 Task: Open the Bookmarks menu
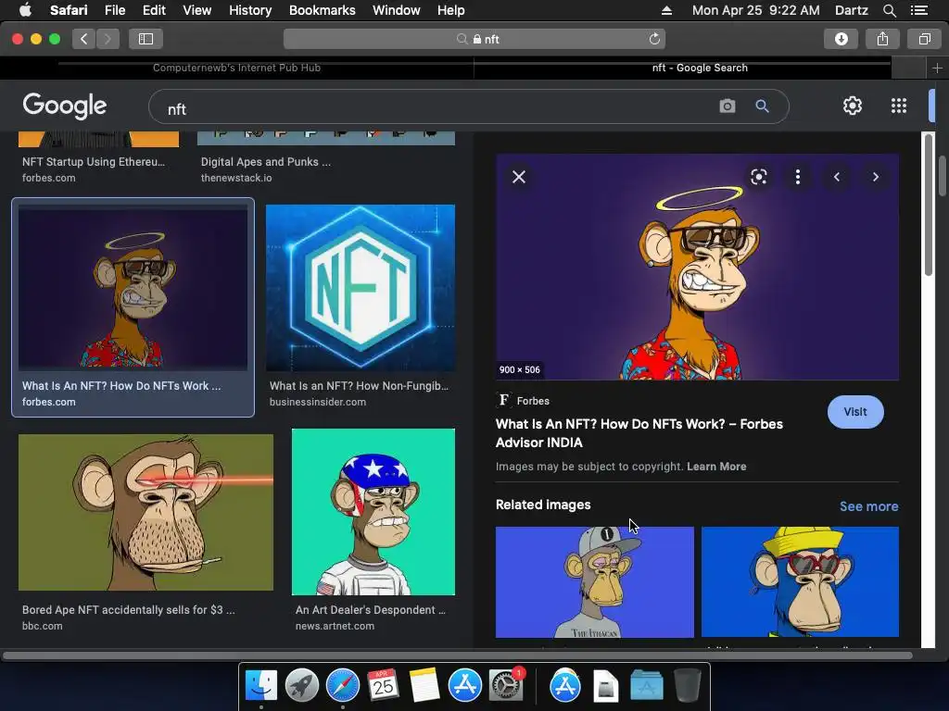[x=322, y=10]
